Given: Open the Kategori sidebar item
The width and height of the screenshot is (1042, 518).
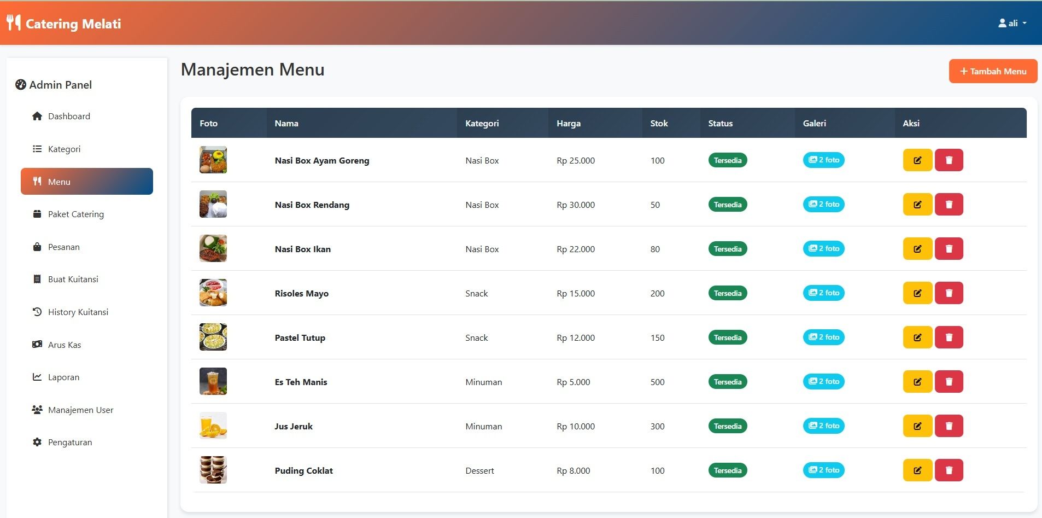Looking at the screenshot, I should 64,149.
